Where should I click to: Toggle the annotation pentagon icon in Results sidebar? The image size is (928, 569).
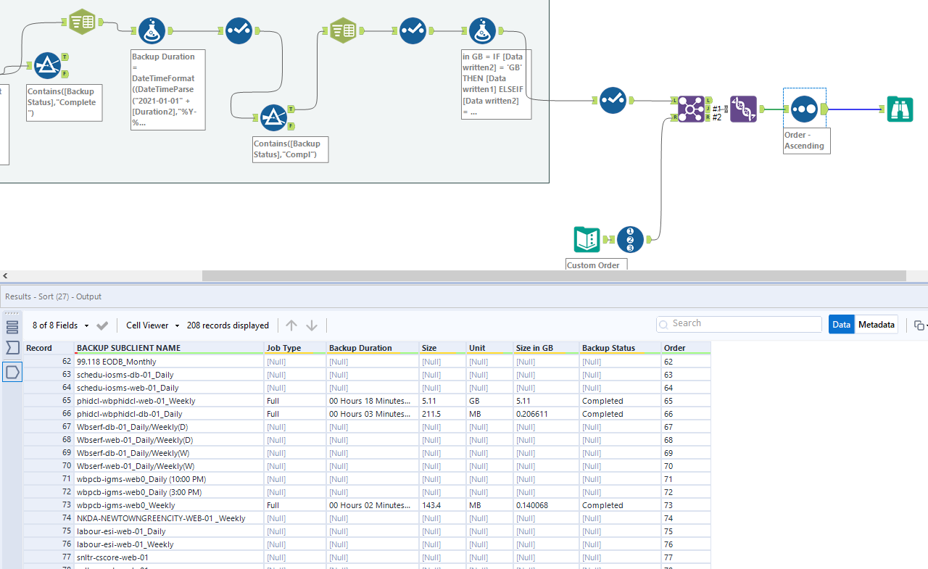tap(11, 372)
